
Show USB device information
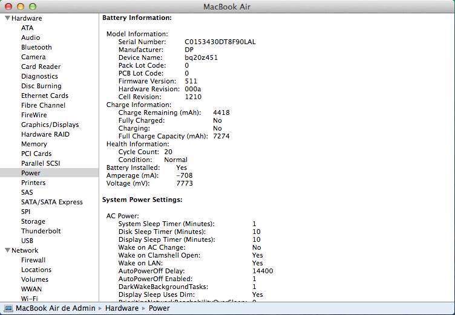(x=27, y=241)
